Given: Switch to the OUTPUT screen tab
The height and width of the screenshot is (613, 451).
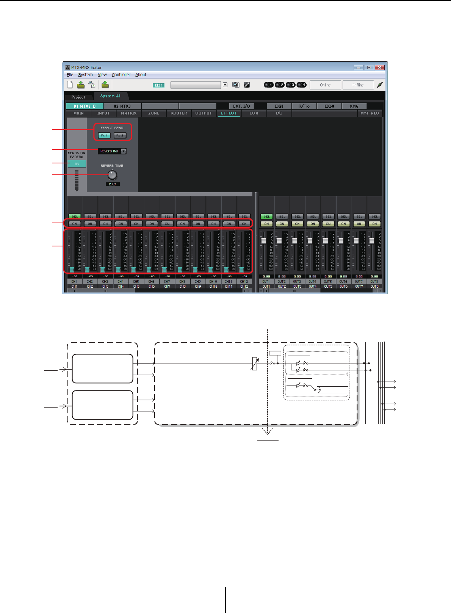Looking at the screenshot, I should click(204, 113).
